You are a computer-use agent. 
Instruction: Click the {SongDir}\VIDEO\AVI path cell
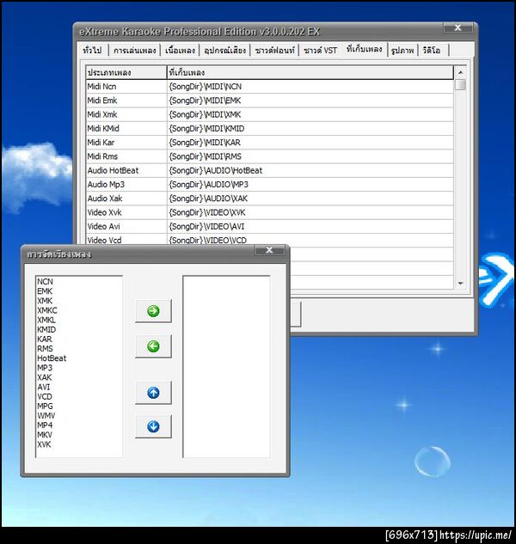[310, 227]
